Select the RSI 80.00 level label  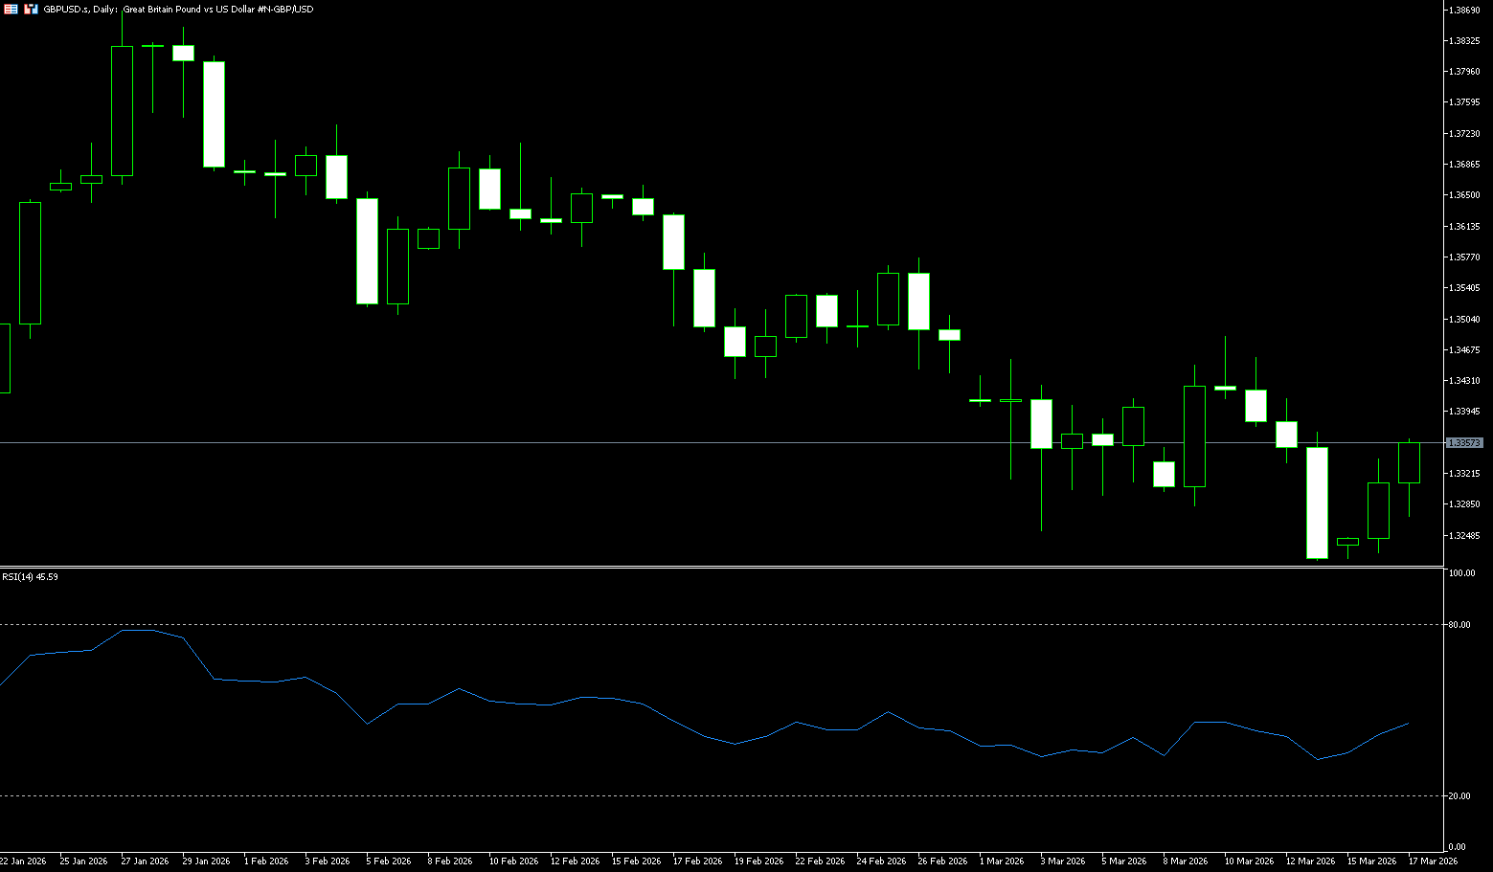[1459, 625]
